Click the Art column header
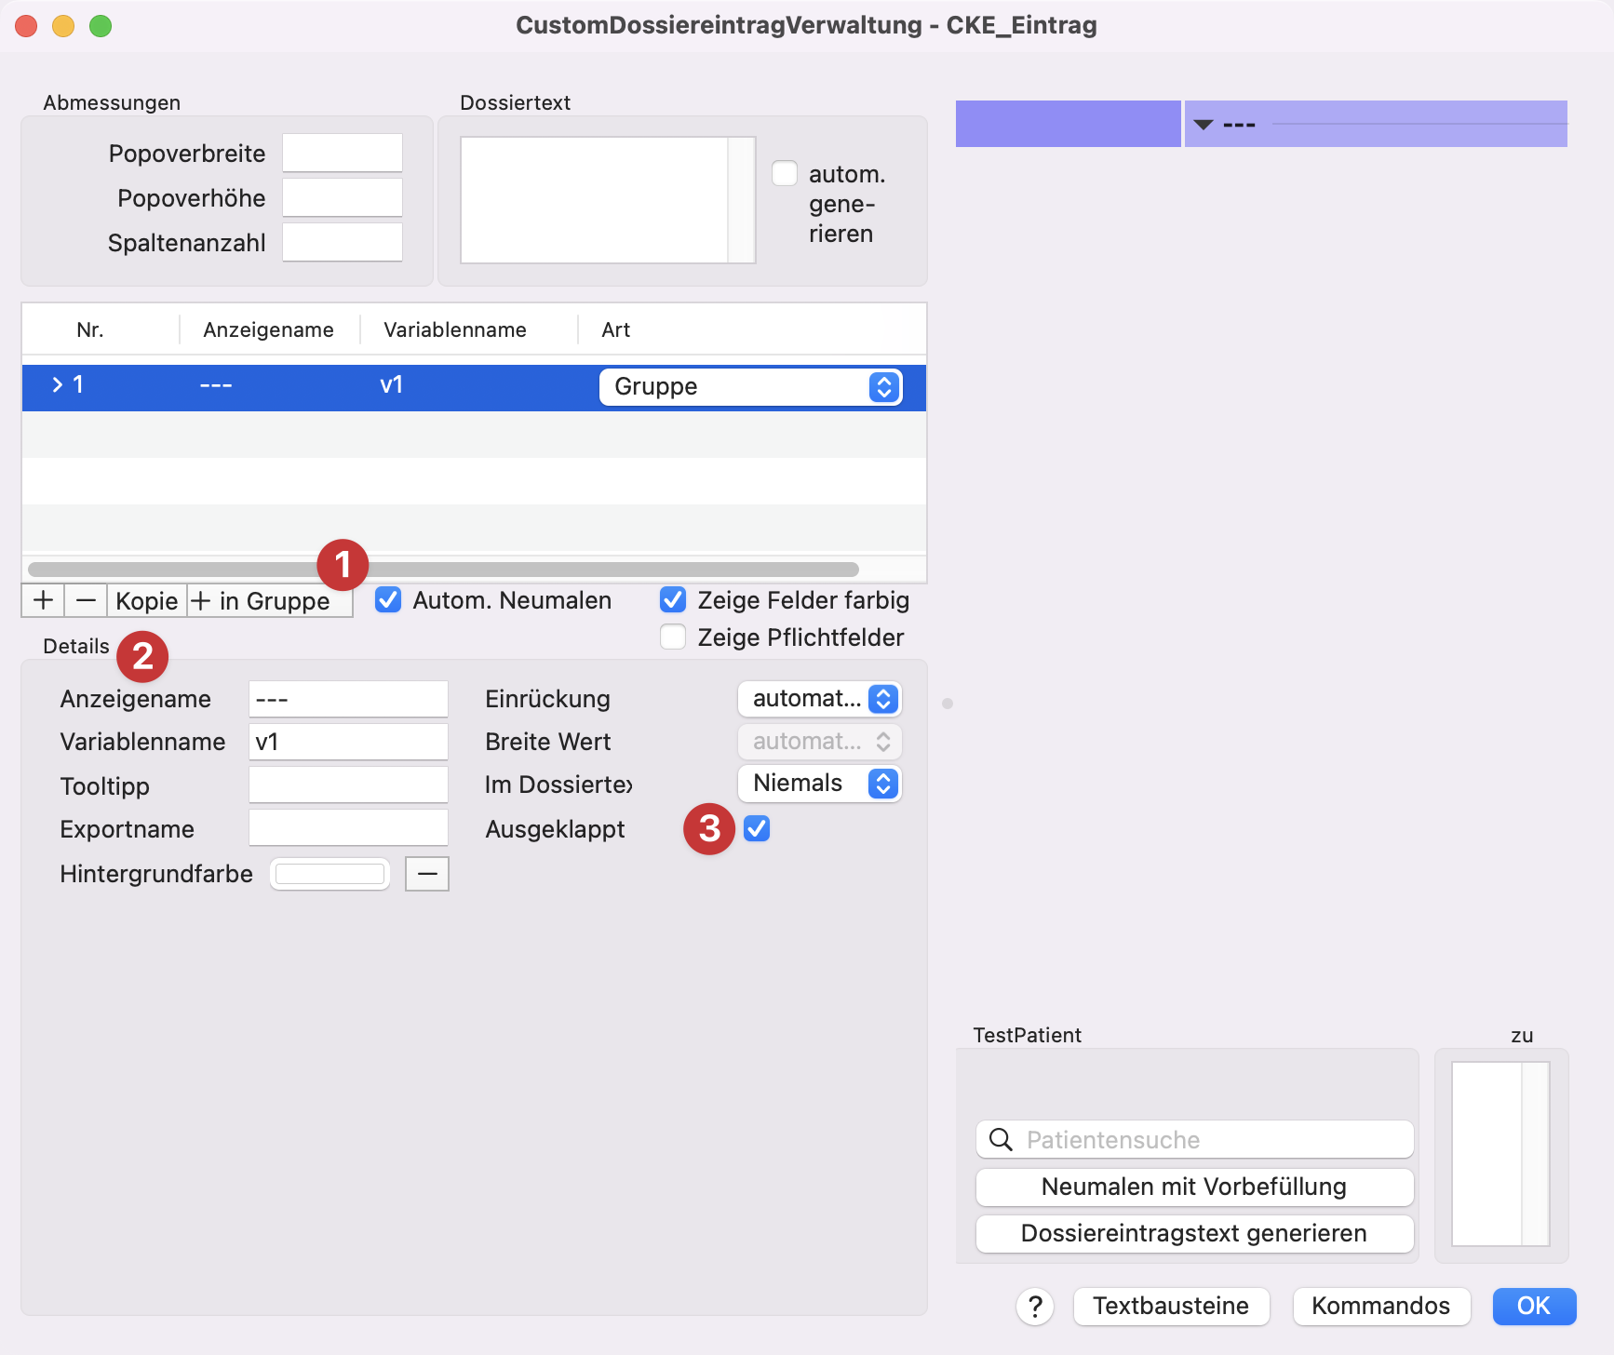The height and width of the screenshot is (1355, 1614). [x=615, y=329]
